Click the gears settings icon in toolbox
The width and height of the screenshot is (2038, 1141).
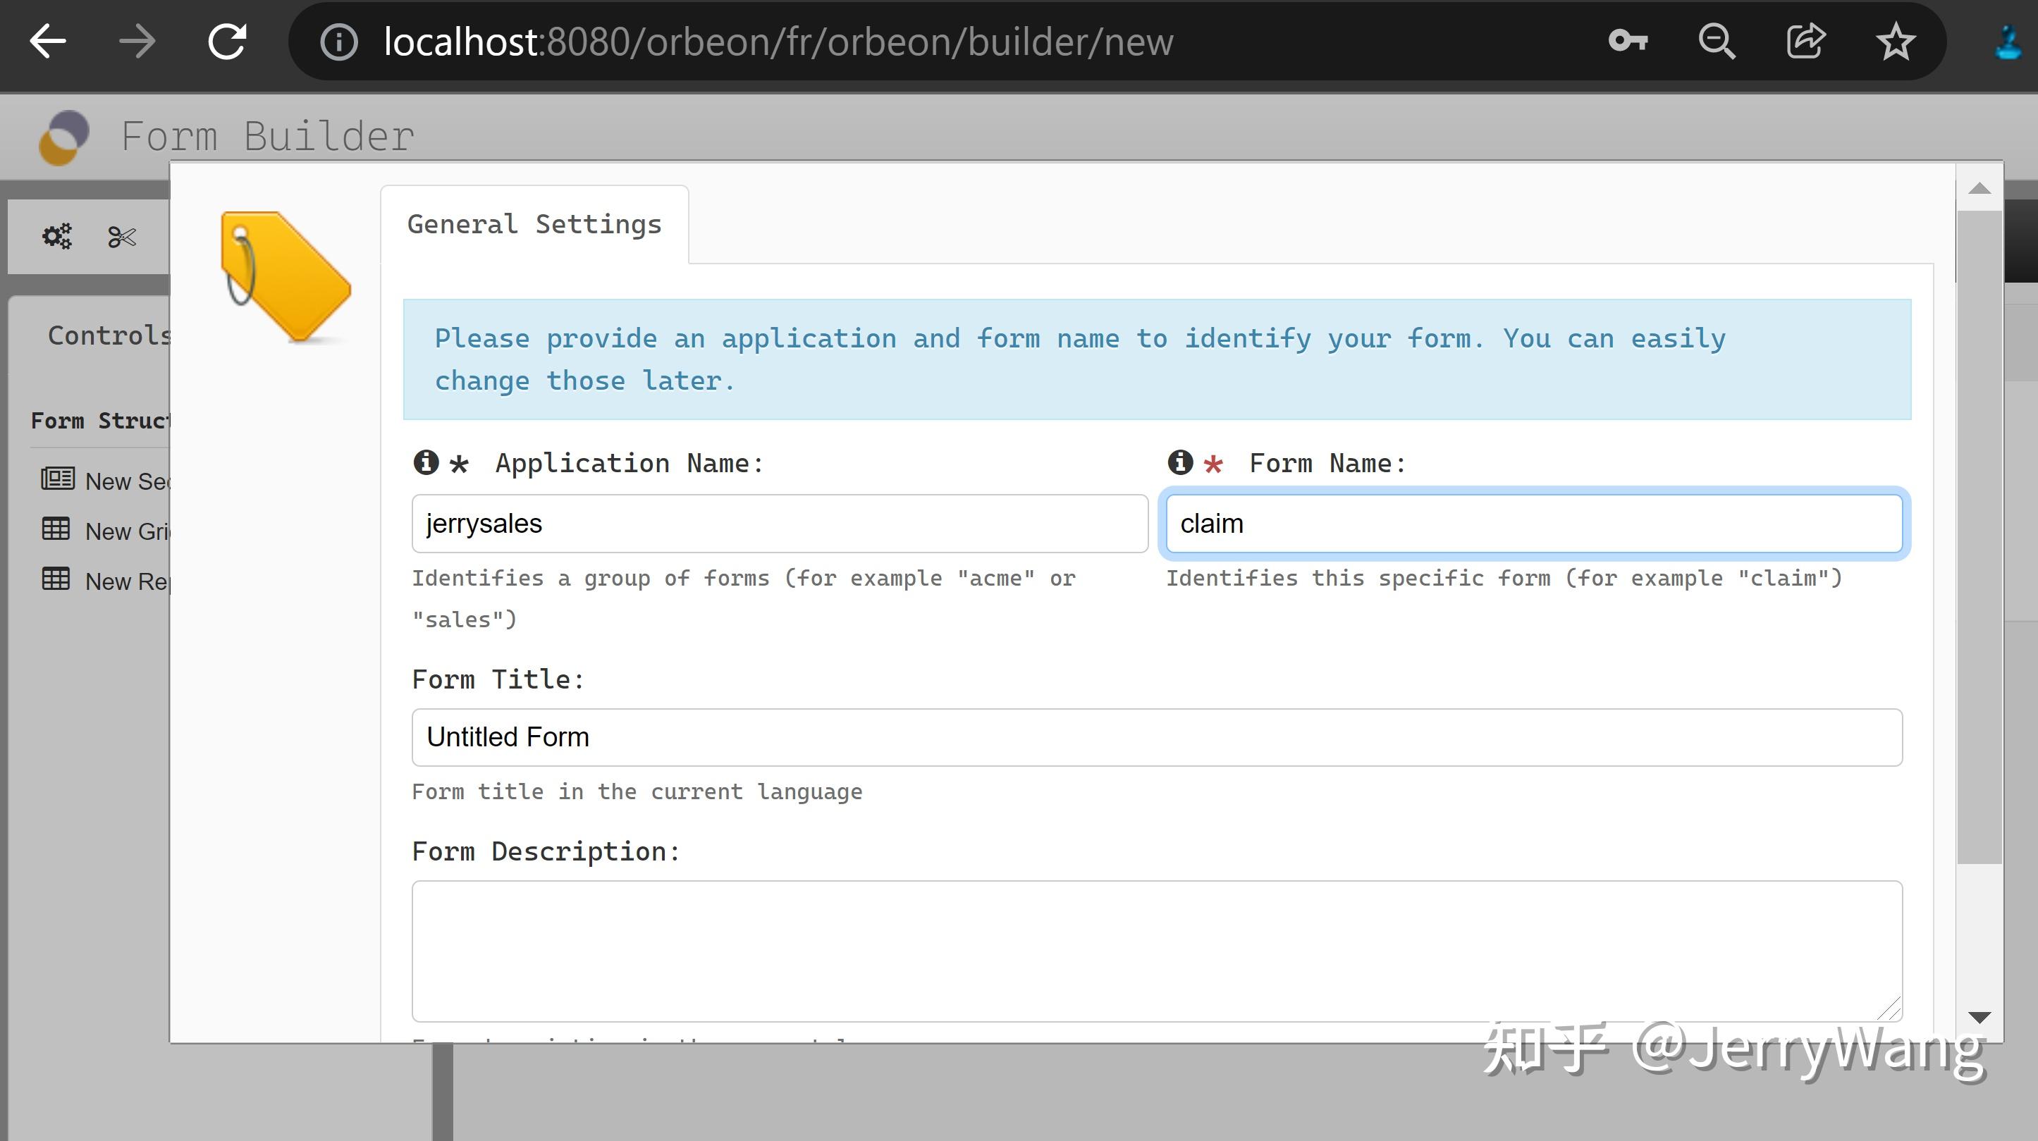coord(57,235)
